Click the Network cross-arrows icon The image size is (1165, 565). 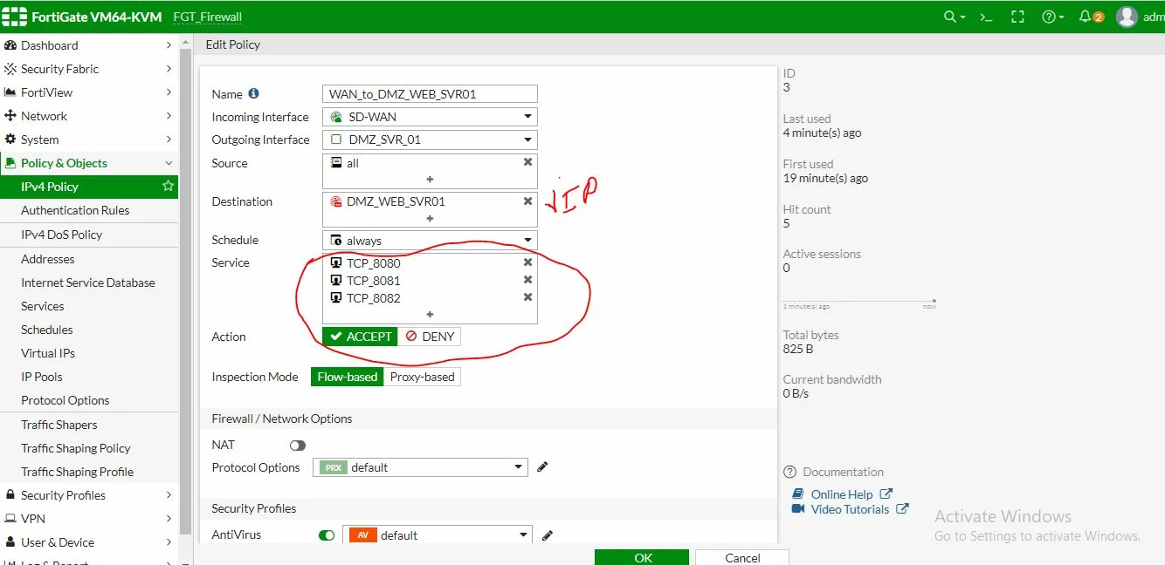click(10, 116)
